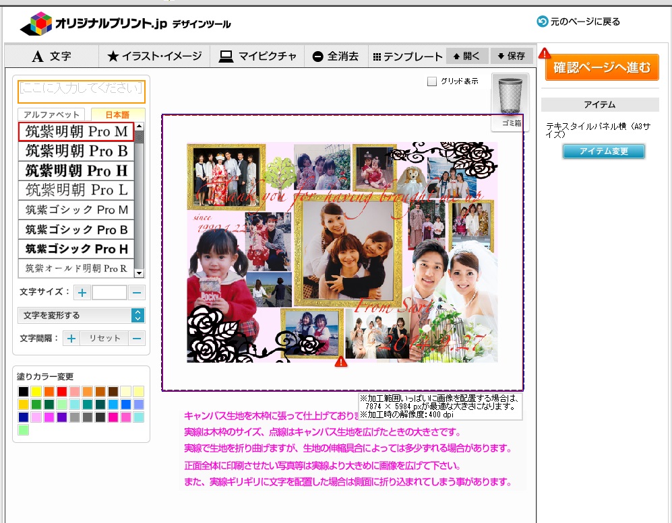
Task: Click the アイテム変更 button
Action: coord(603,151)
